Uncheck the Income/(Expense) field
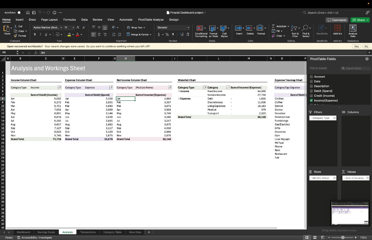This screenshot has width=372, height=240. [x=311, y=100]
